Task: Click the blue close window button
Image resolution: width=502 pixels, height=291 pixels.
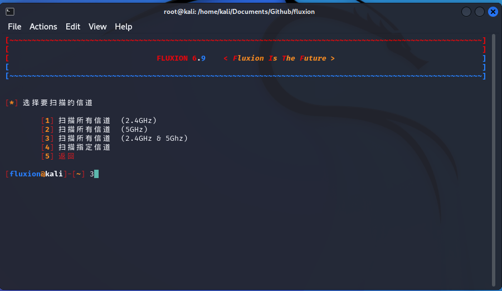Action: [493, 12]
